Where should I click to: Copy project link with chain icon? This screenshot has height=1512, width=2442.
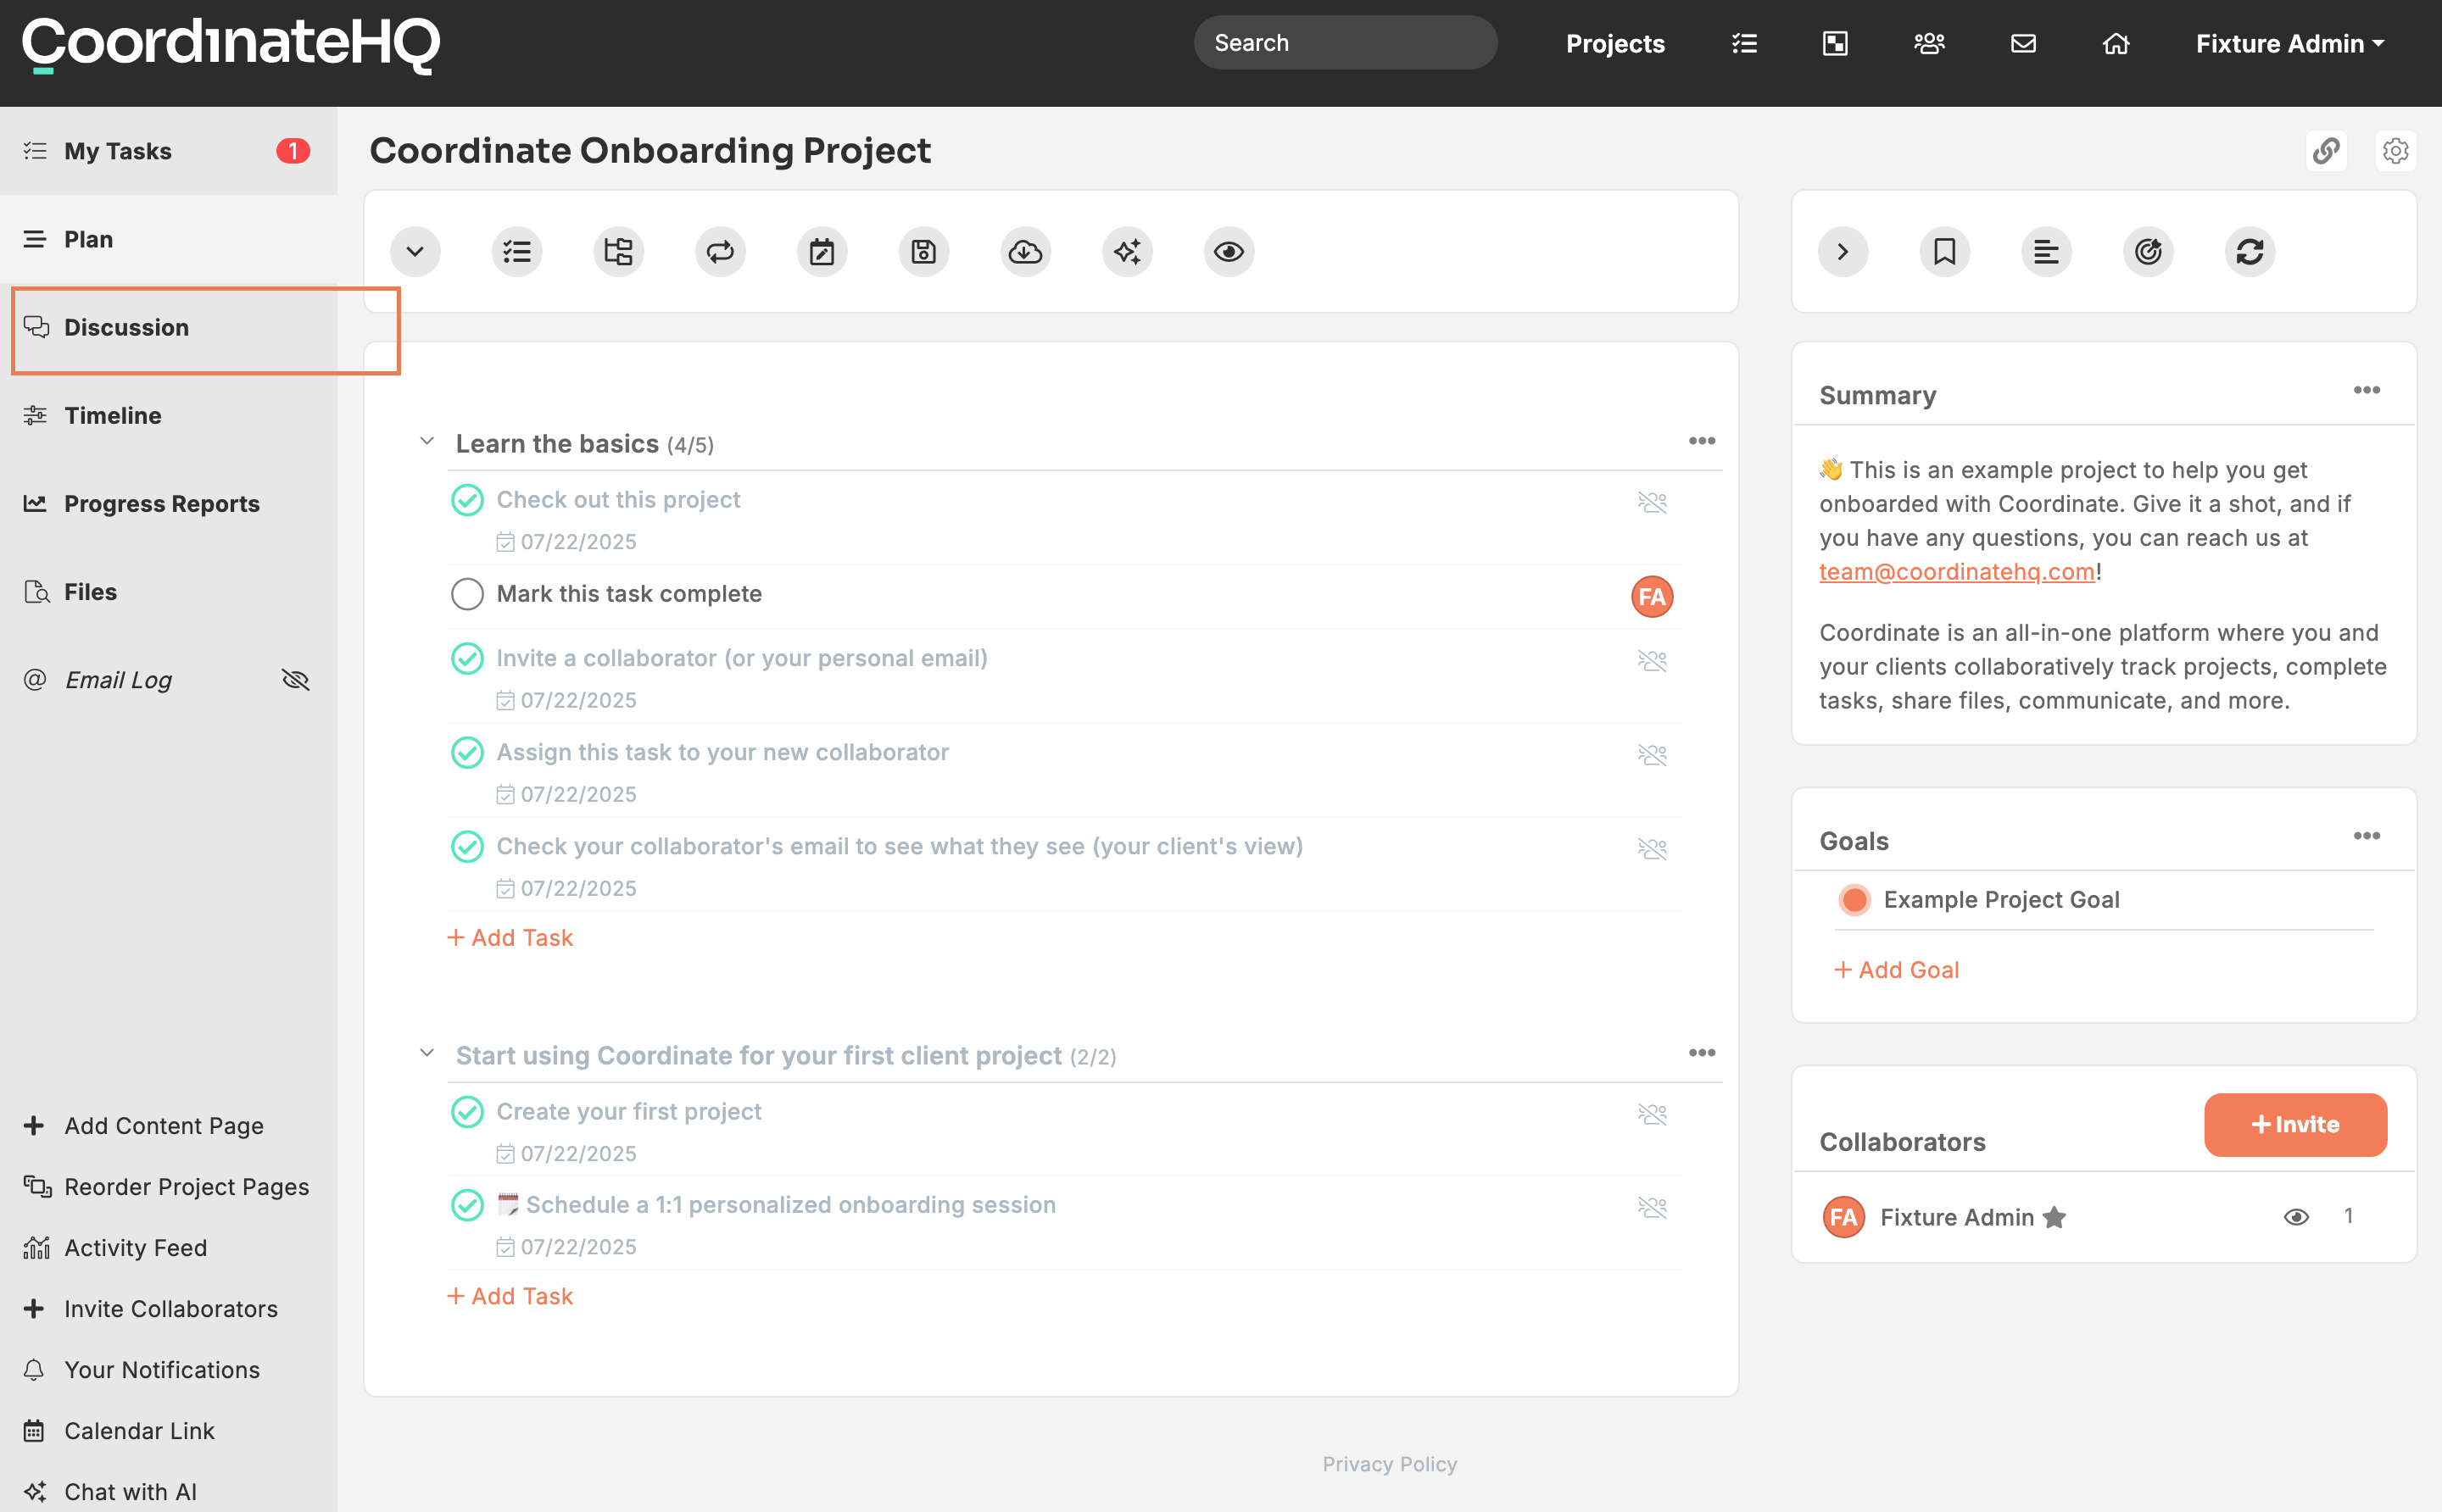pyautogui.click(x=2326, y=151)
